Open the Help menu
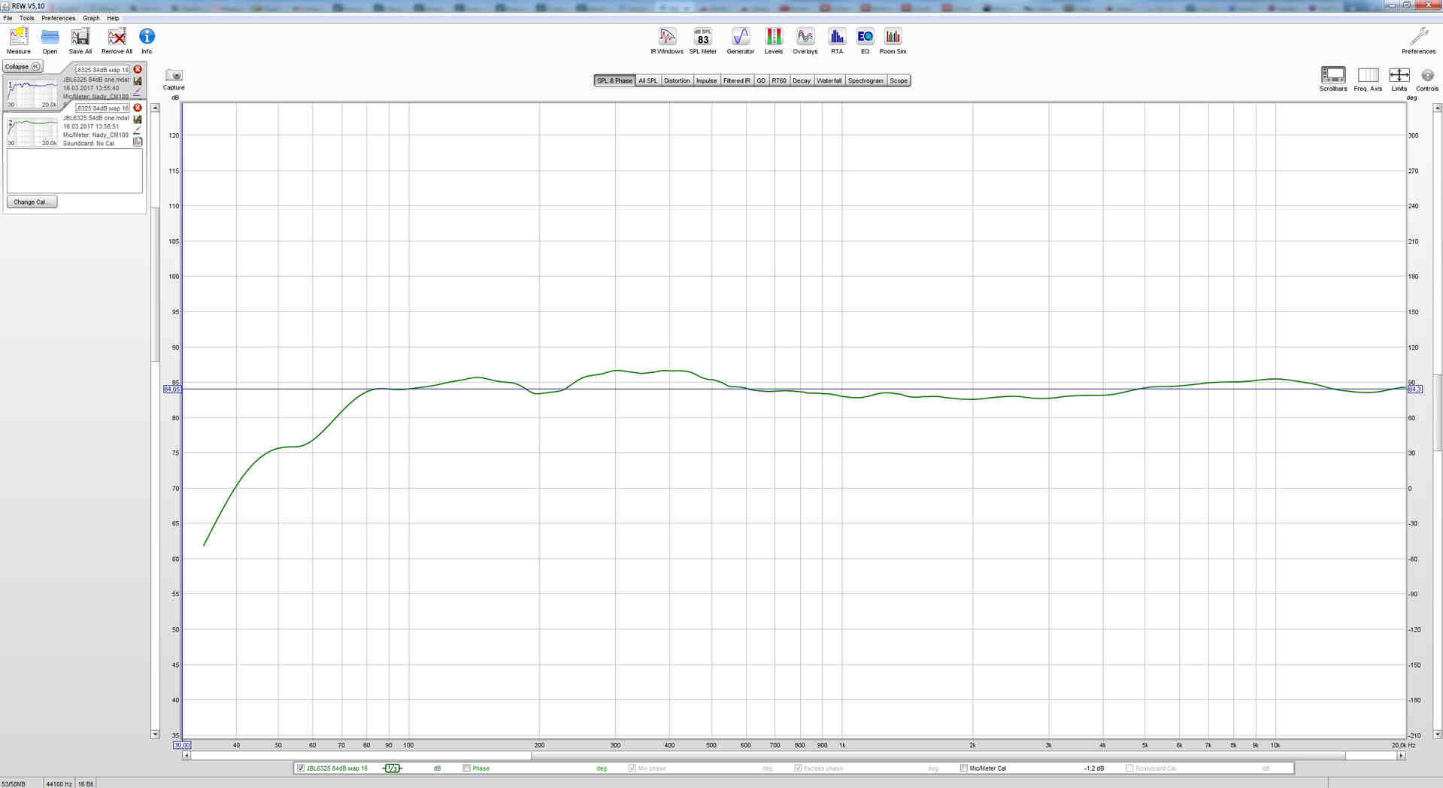1443x788 pixels. tap(113, 18)
